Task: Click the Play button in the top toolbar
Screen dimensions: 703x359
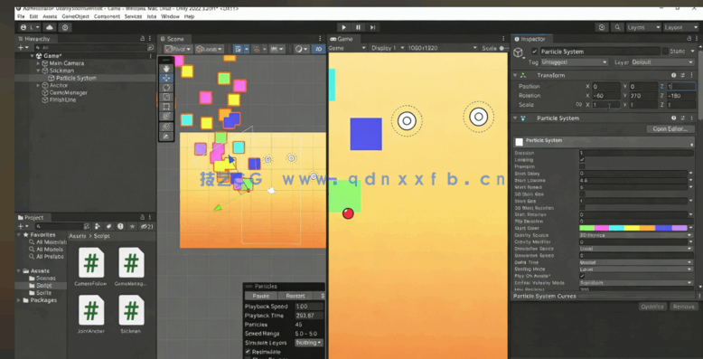Action: pyautogui.click(x=344, y=27)
